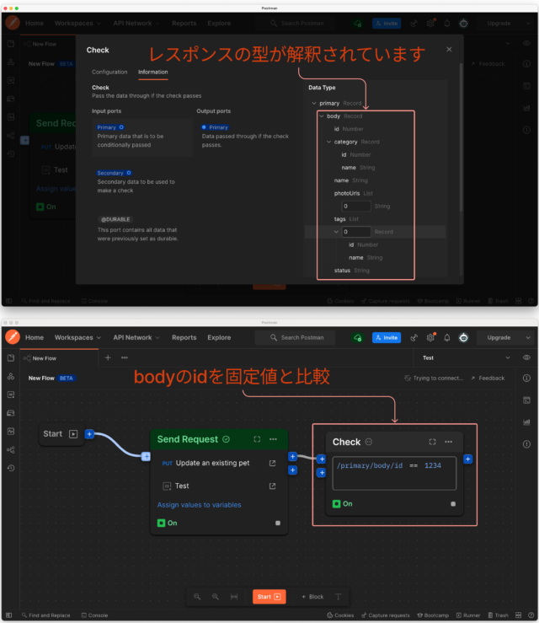Select the Information tab in Check dialog
The width and height of the screenshot is (539, 623).
(x=152, y=72)
